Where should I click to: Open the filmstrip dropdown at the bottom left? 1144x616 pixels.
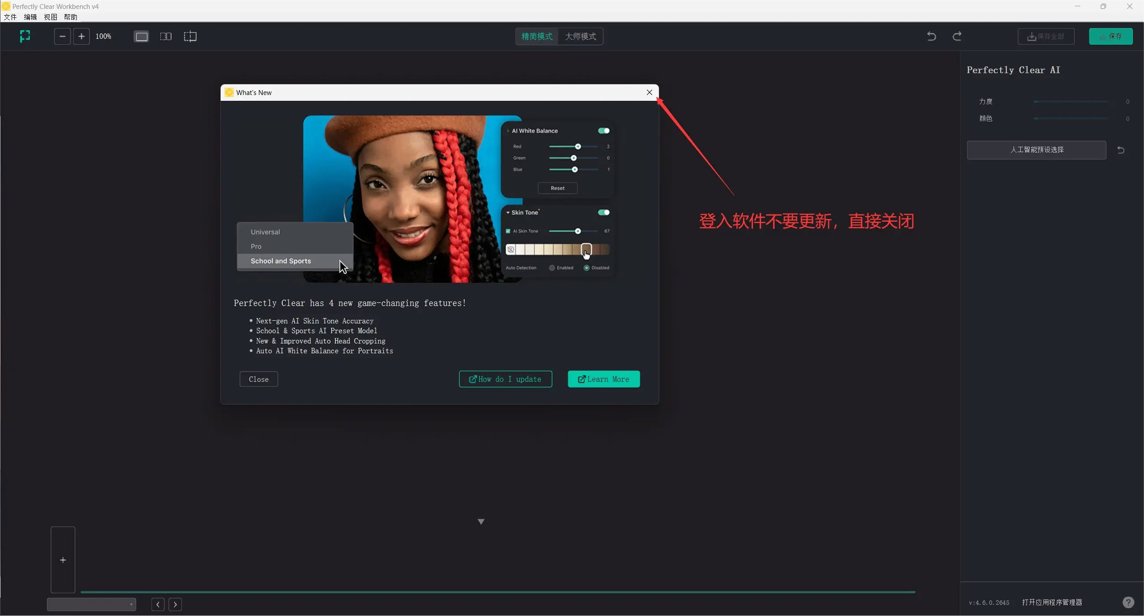[x=92, y=604]
